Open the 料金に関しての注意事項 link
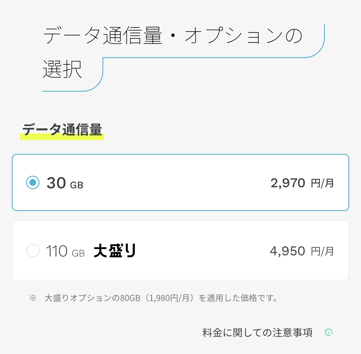The width and height of the screenshot is (361, 354). coord(257,333)
